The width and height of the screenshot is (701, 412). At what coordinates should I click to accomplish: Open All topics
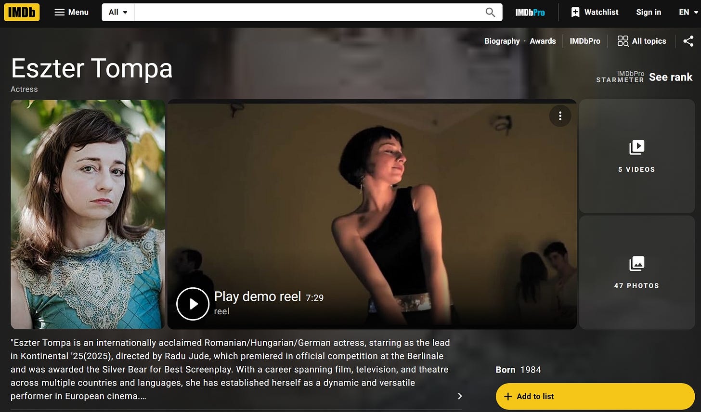642,41
